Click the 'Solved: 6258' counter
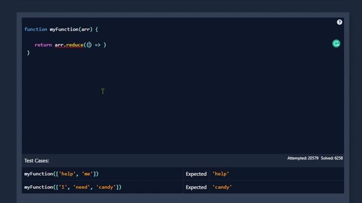 [332, 158]
